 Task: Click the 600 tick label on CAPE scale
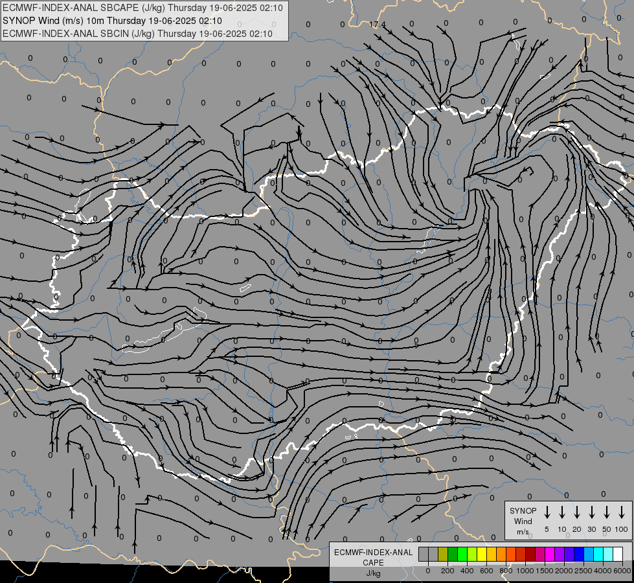click(486, 571)
